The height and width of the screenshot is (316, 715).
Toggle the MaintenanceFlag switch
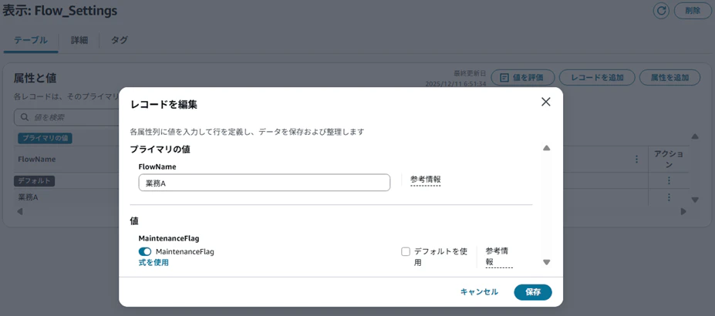tap(145, 251)
